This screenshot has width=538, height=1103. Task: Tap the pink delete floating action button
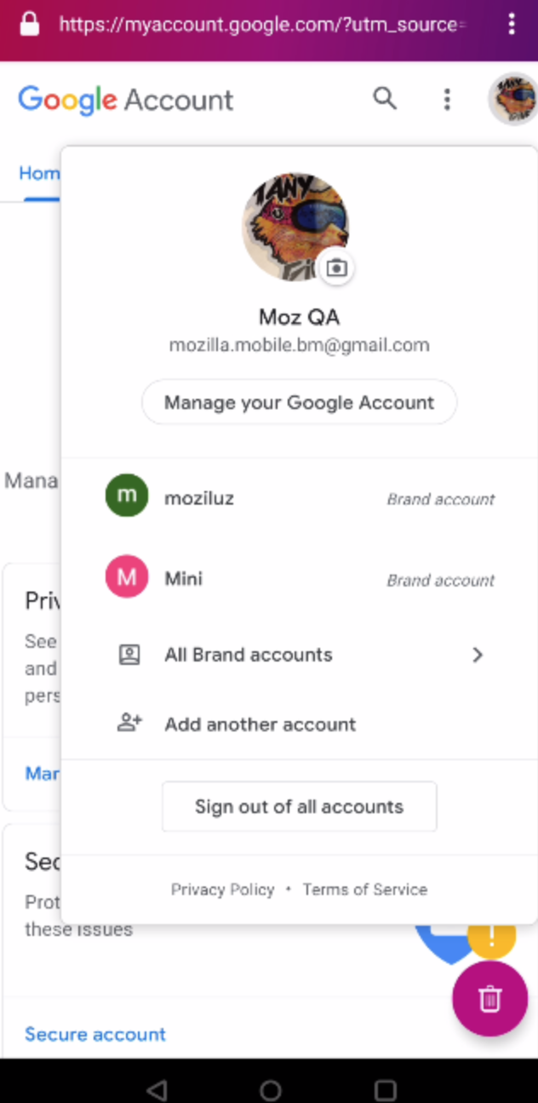[x=489, y=999]
